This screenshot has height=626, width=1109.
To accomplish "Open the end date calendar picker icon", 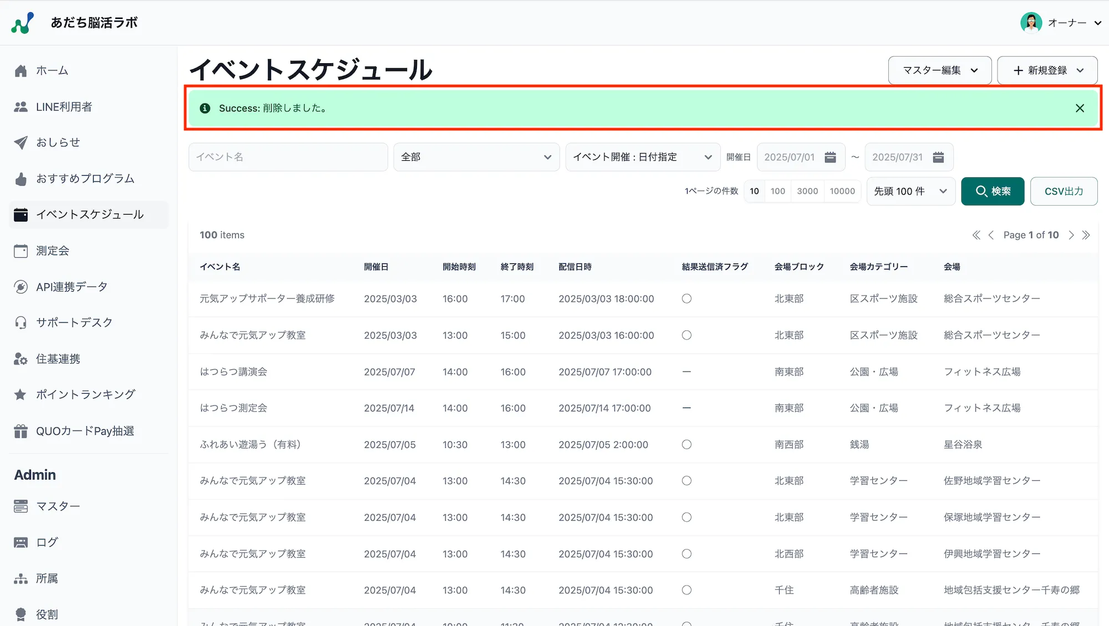I will point(938,157).
